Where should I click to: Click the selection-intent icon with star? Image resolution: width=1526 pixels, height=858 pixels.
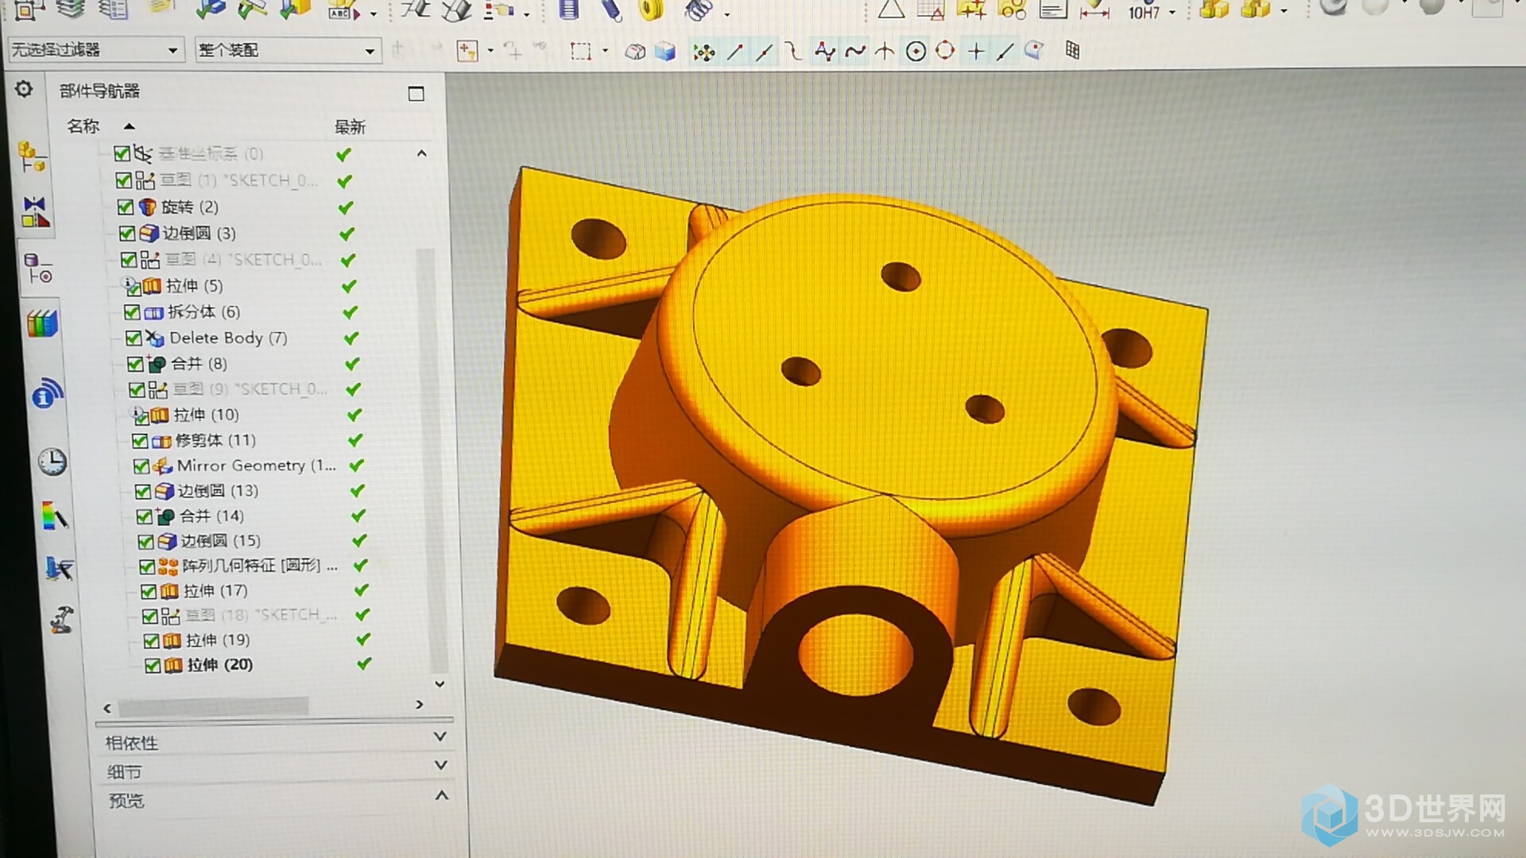point(467,52)
